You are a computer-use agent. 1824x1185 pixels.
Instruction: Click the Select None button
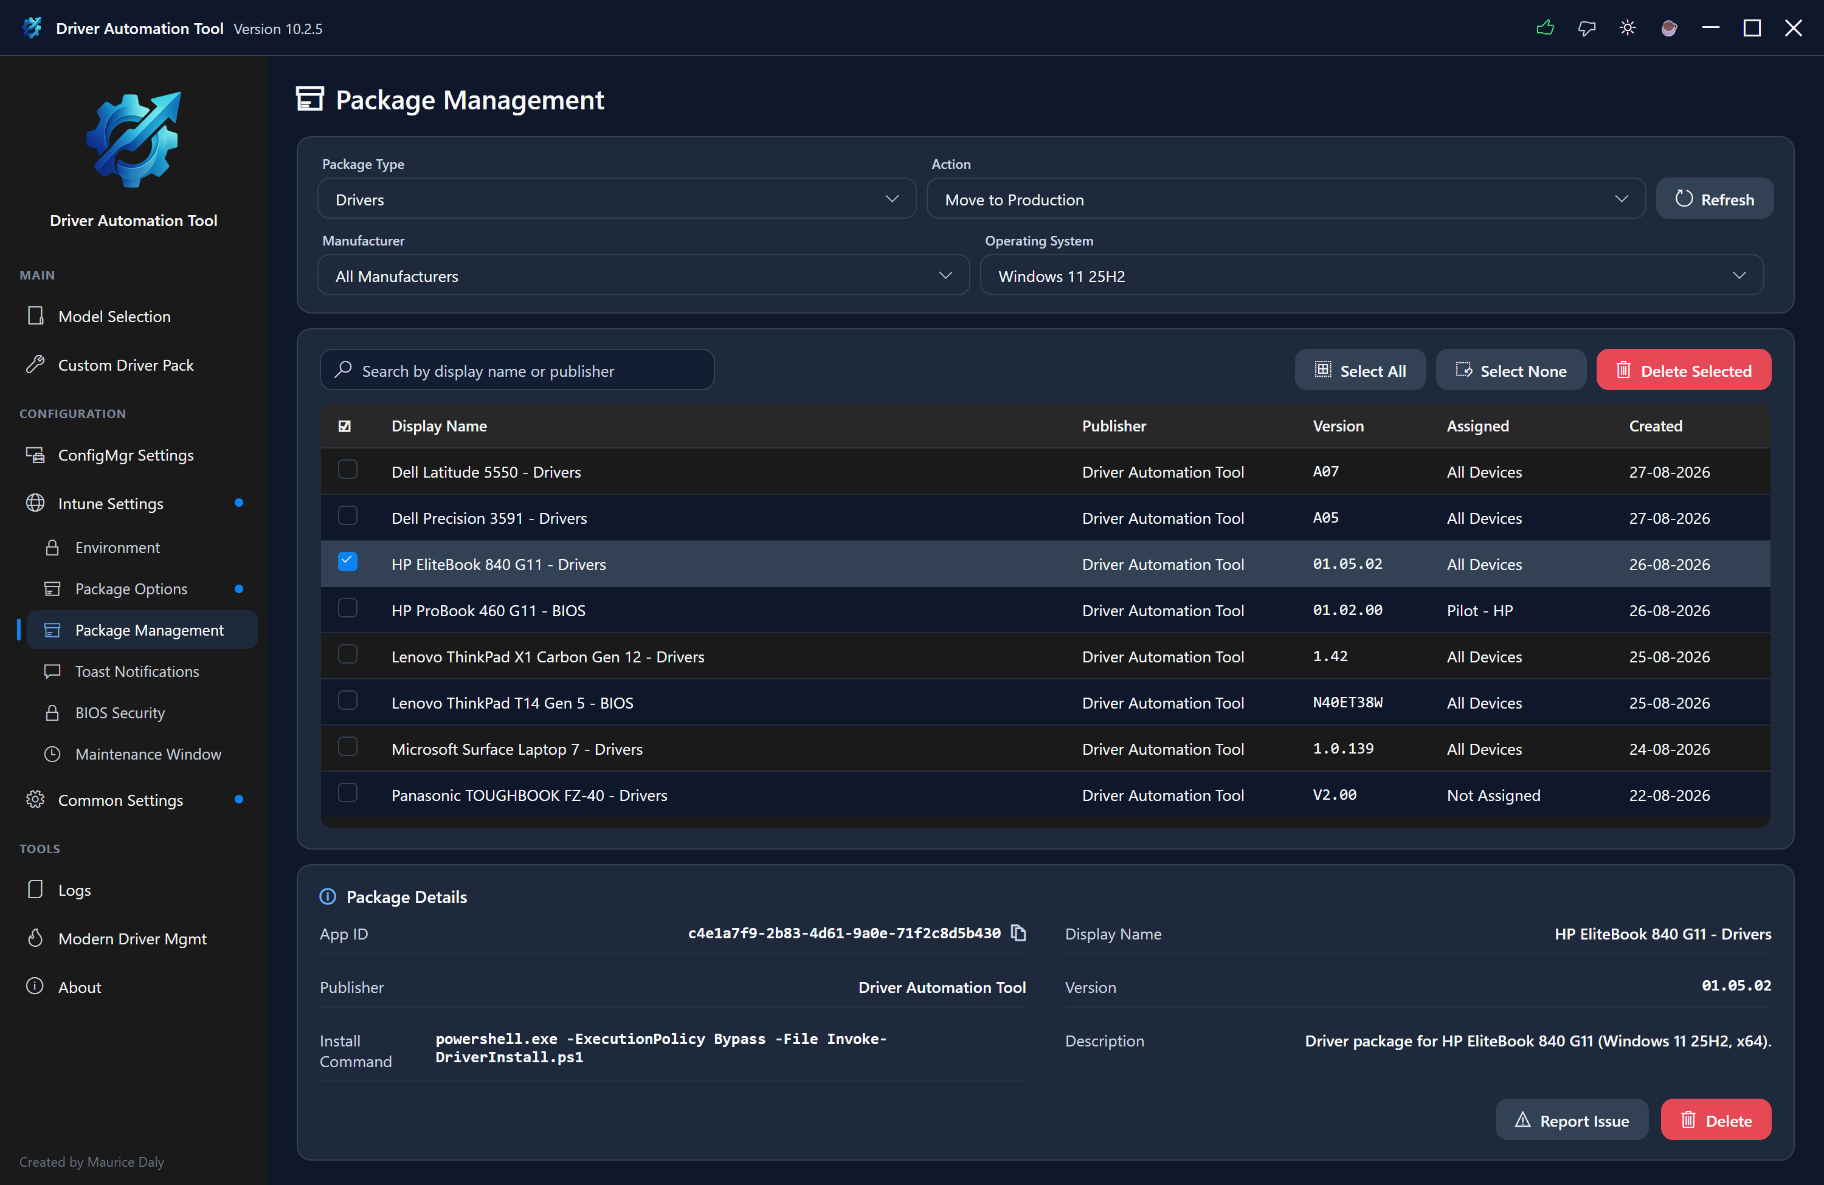click(1510, 371)
